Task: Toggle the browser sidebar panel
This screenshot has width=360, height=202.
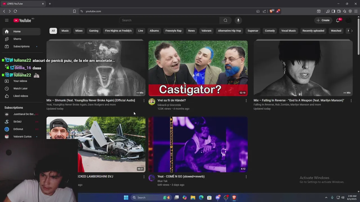Action: [x=333, y=11]
